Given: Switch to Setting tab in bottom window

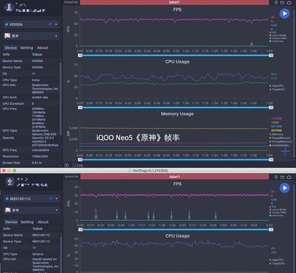Looking at the screenshot, I should [x=27, y=222].
